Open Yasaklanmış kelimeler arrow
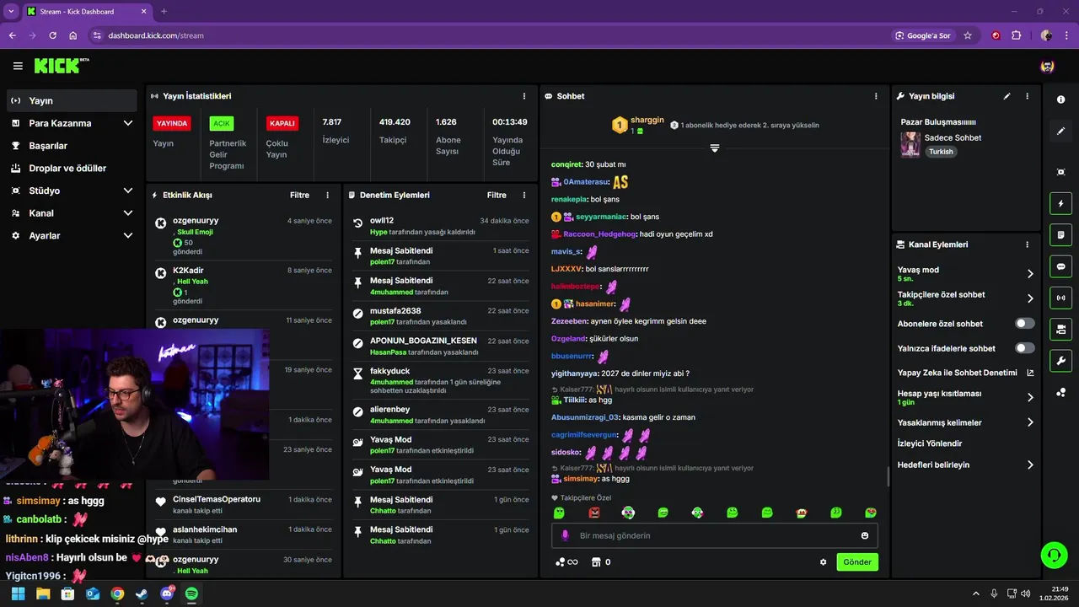1079x607 pixels. [x=1030, y=422]
